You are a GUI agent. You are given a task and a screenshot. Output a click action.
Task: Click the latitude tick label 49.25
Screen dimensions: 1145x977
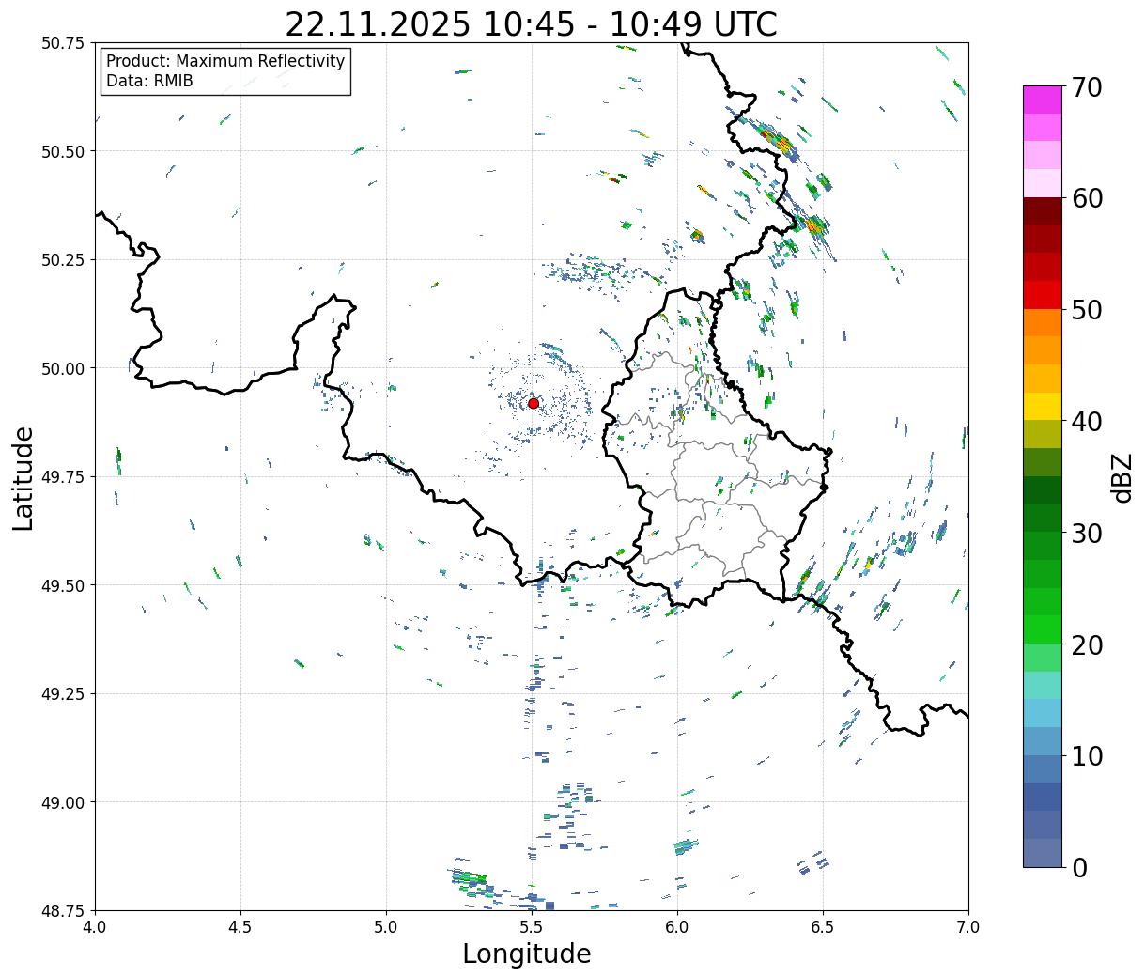pyautogui.click(x=63, y=694)
